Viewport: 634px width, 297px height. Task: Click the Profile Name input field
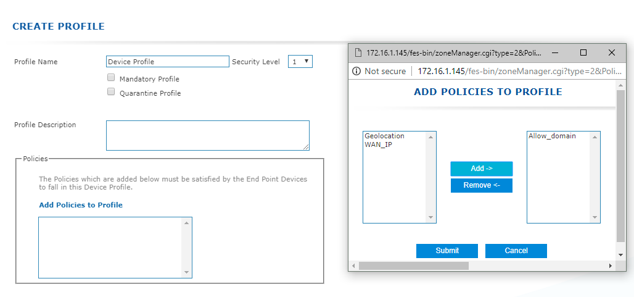tap(168, 62)
